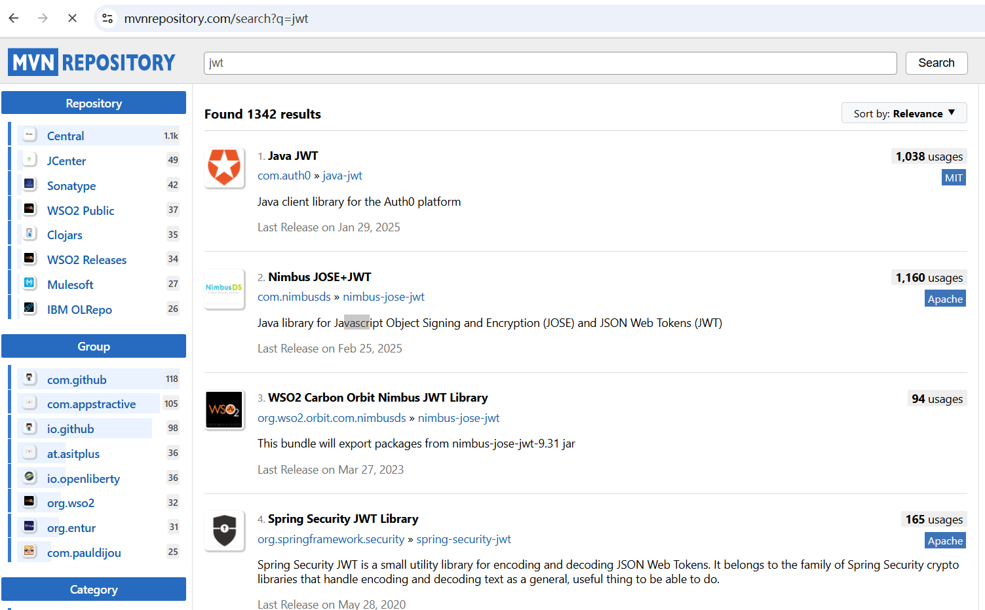Image resolution: width=985 pixels, height=610 pixels.
Task: Filter by WSO2 Releases repository
Action: (87, 259)
